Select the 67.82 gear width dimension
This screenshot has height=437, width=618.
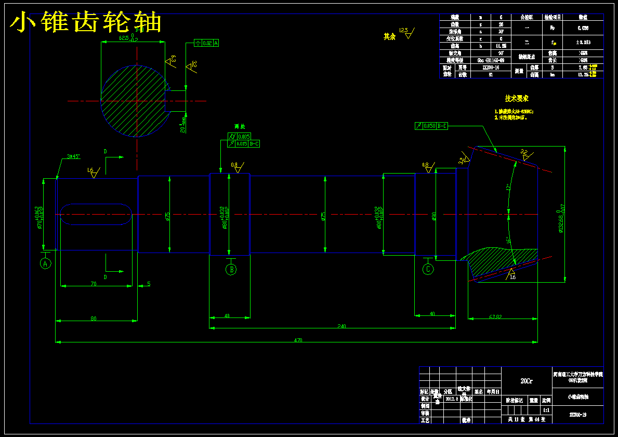pos(495,316)
